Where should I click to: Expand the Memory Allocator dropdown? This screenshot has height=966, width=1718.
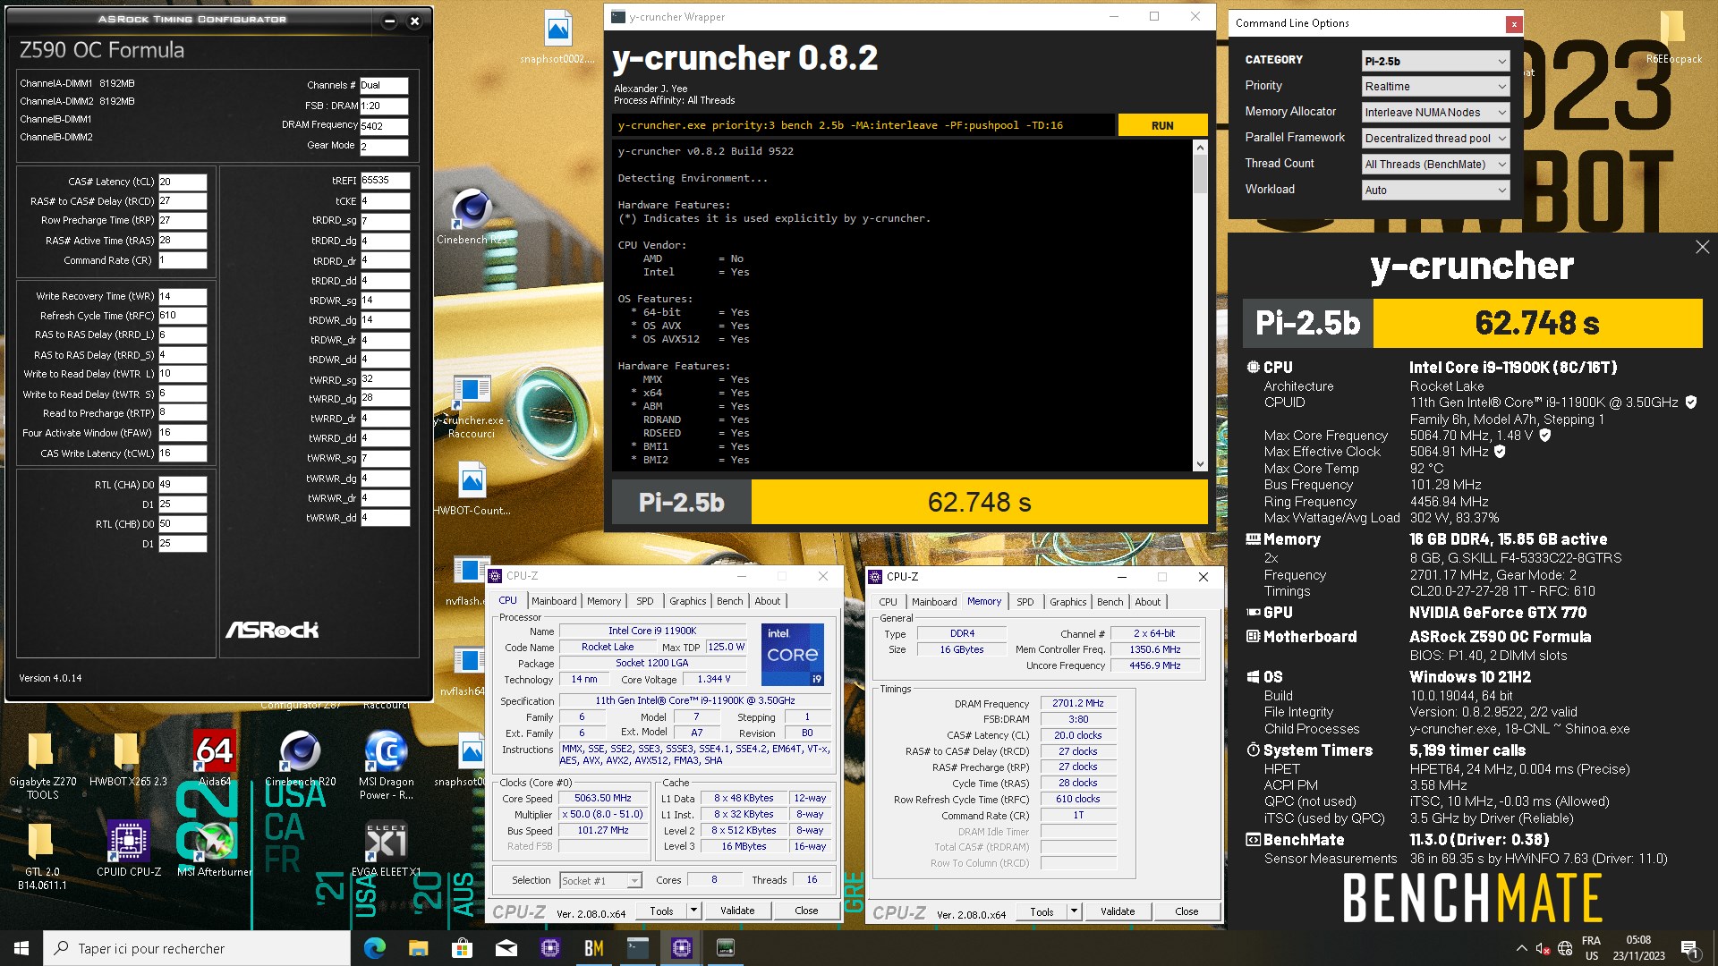click(x=1435, y=113)
